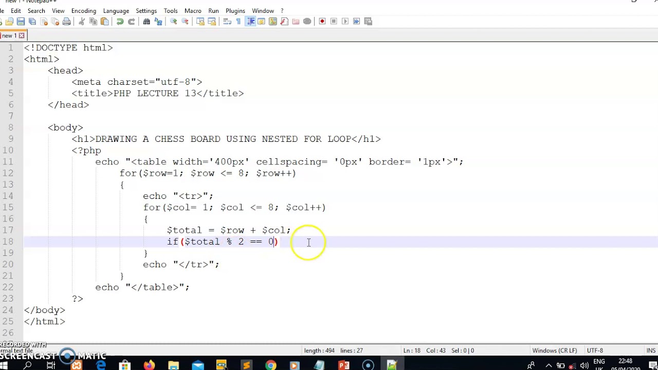Click the synchronize horizontal scrolling icon
Viewport: 658px width, 370px height.
(212, 21)
